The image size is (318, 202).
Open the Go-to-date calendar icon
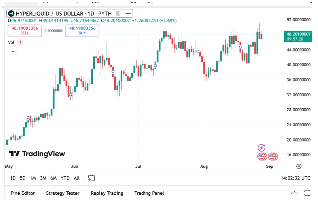(x=91, y=178)
